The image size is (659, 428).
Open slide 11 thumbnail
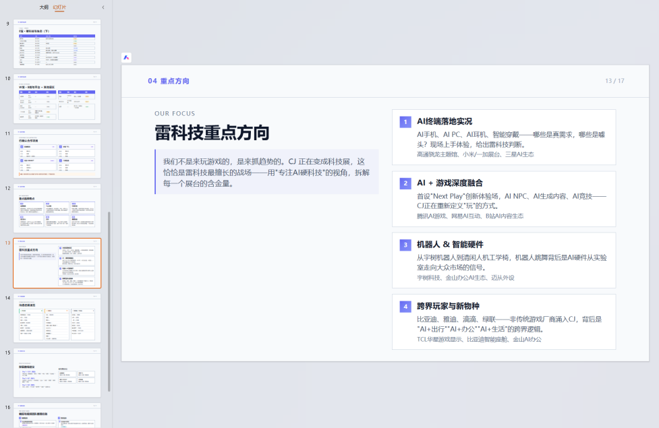[x=57, y=153]
